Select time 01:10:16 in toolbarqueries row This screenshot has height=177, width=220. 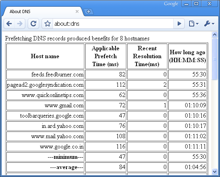point(188,116)
